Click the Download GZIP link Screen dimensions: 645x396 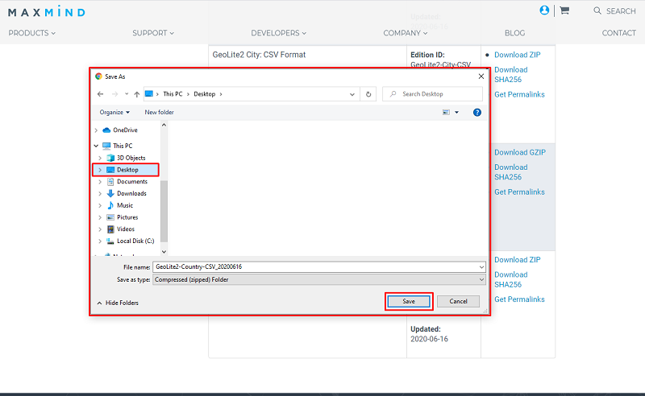(520, 152)
